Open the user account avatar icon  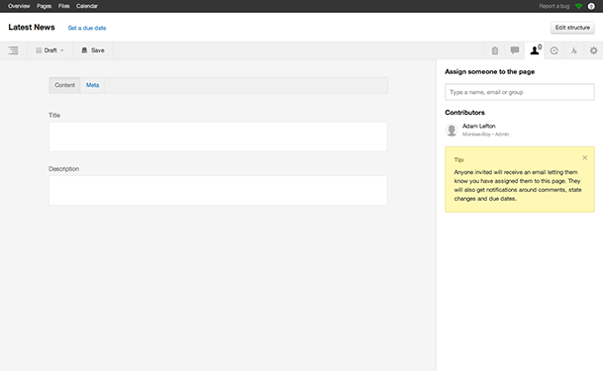[x=591, y=6]
